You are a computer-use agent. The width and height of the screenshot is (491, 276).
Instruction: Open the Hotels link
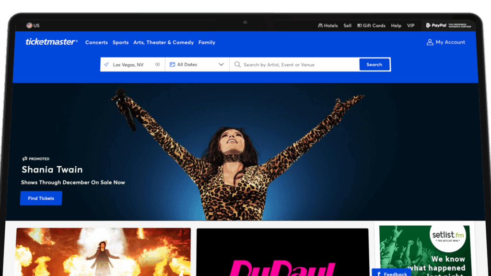(x=331, y=26)
